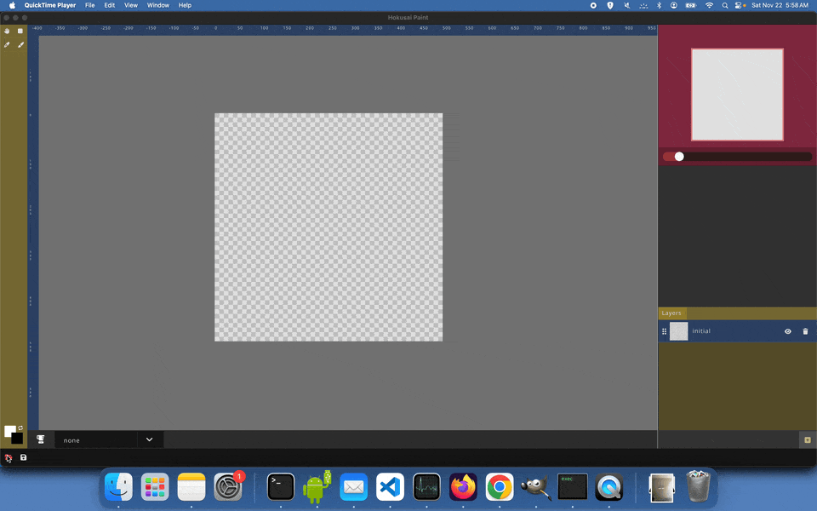Click the canvas preview thumbnail at top right
817x511 pixels.
[736, 94]
